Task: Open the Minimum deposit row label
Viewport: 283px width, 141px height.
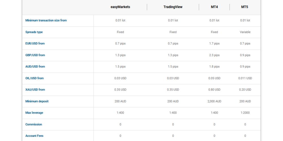Action: (x=37, y=101)
